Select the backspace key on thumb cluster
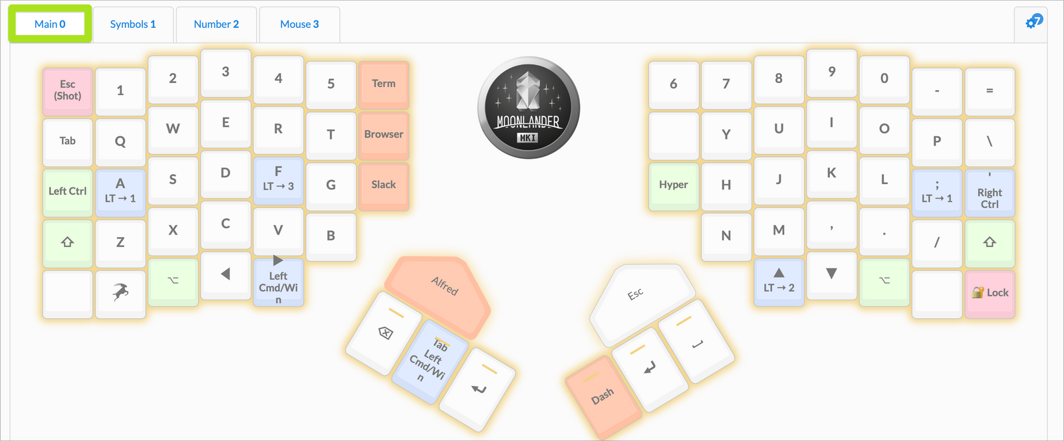 (385, 333)
